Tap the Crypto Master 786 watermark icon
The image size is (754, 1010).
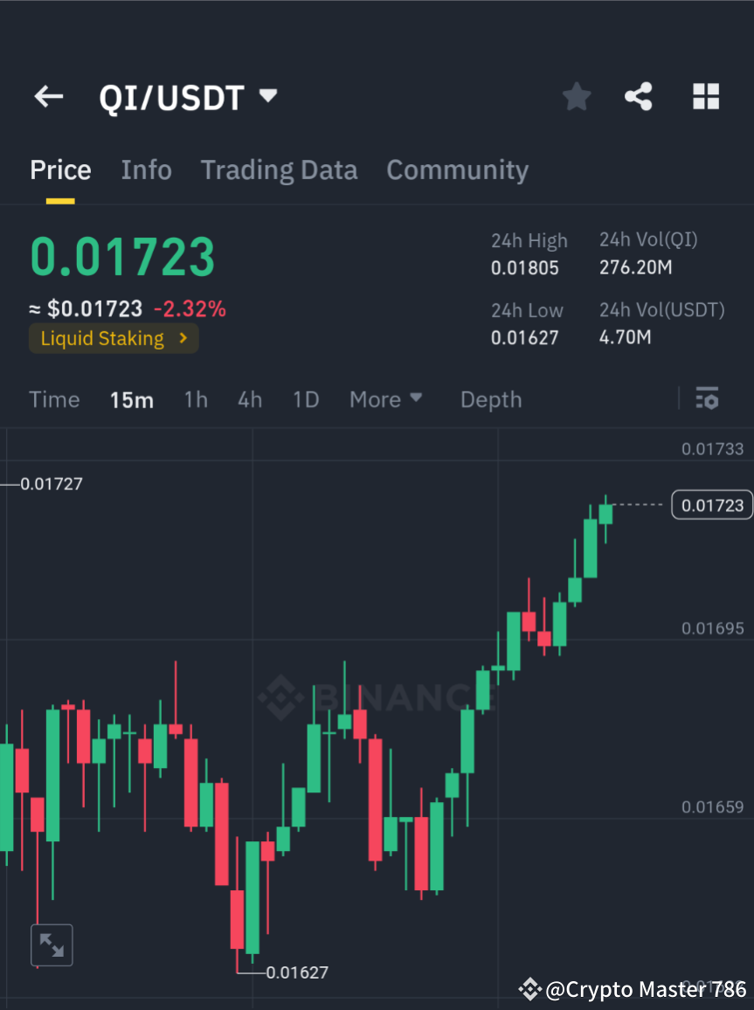pos(529,989)
